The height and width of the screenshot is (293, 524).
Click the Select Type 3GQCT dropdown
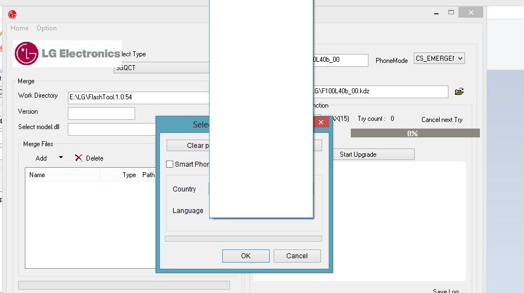(162, 68)
